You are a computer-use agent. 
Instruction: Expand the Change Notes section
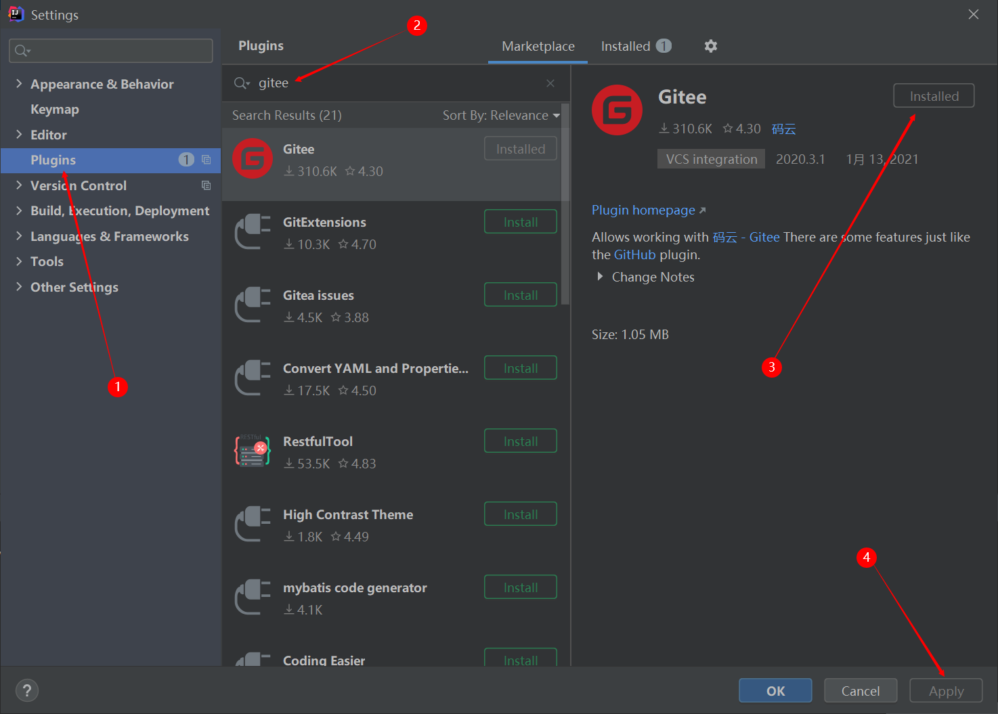[x=600, y=277]
